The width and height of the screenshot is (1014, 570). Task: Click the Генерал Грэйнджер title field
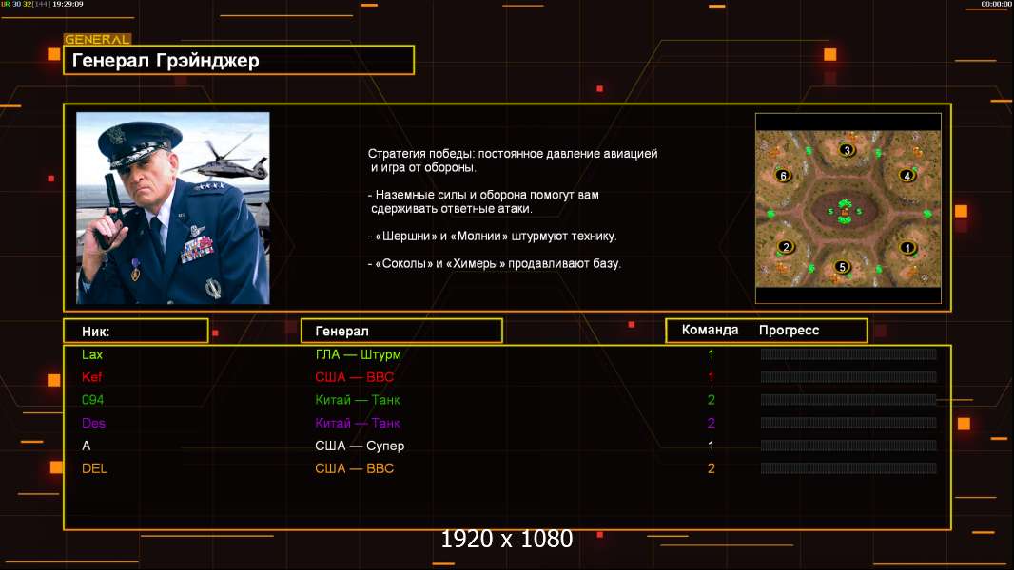coord(239,61)
